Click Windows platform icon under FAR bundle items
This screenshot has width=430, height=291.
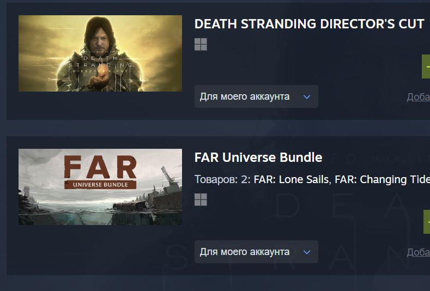[201, 199]
